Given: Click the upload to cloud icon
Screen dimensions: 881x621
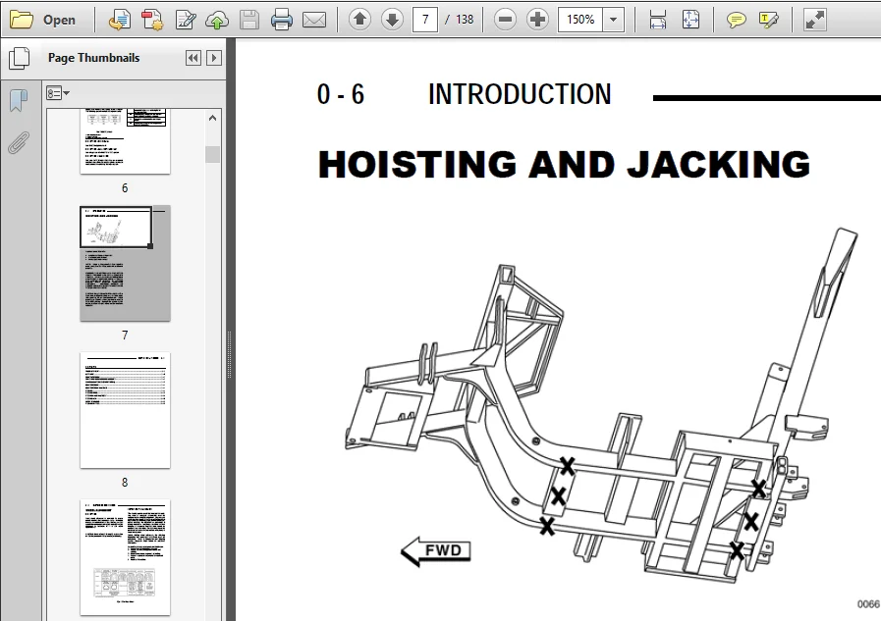Looking at the screenshot, I should 217,21.
